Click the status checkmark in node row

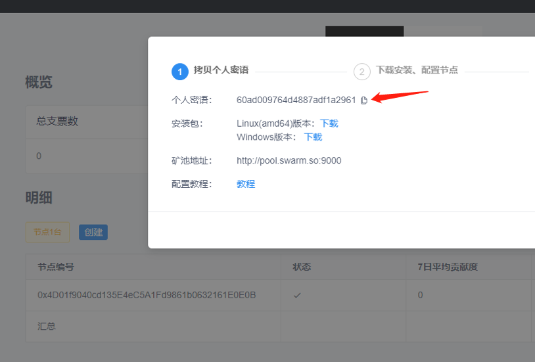(297, 295)
